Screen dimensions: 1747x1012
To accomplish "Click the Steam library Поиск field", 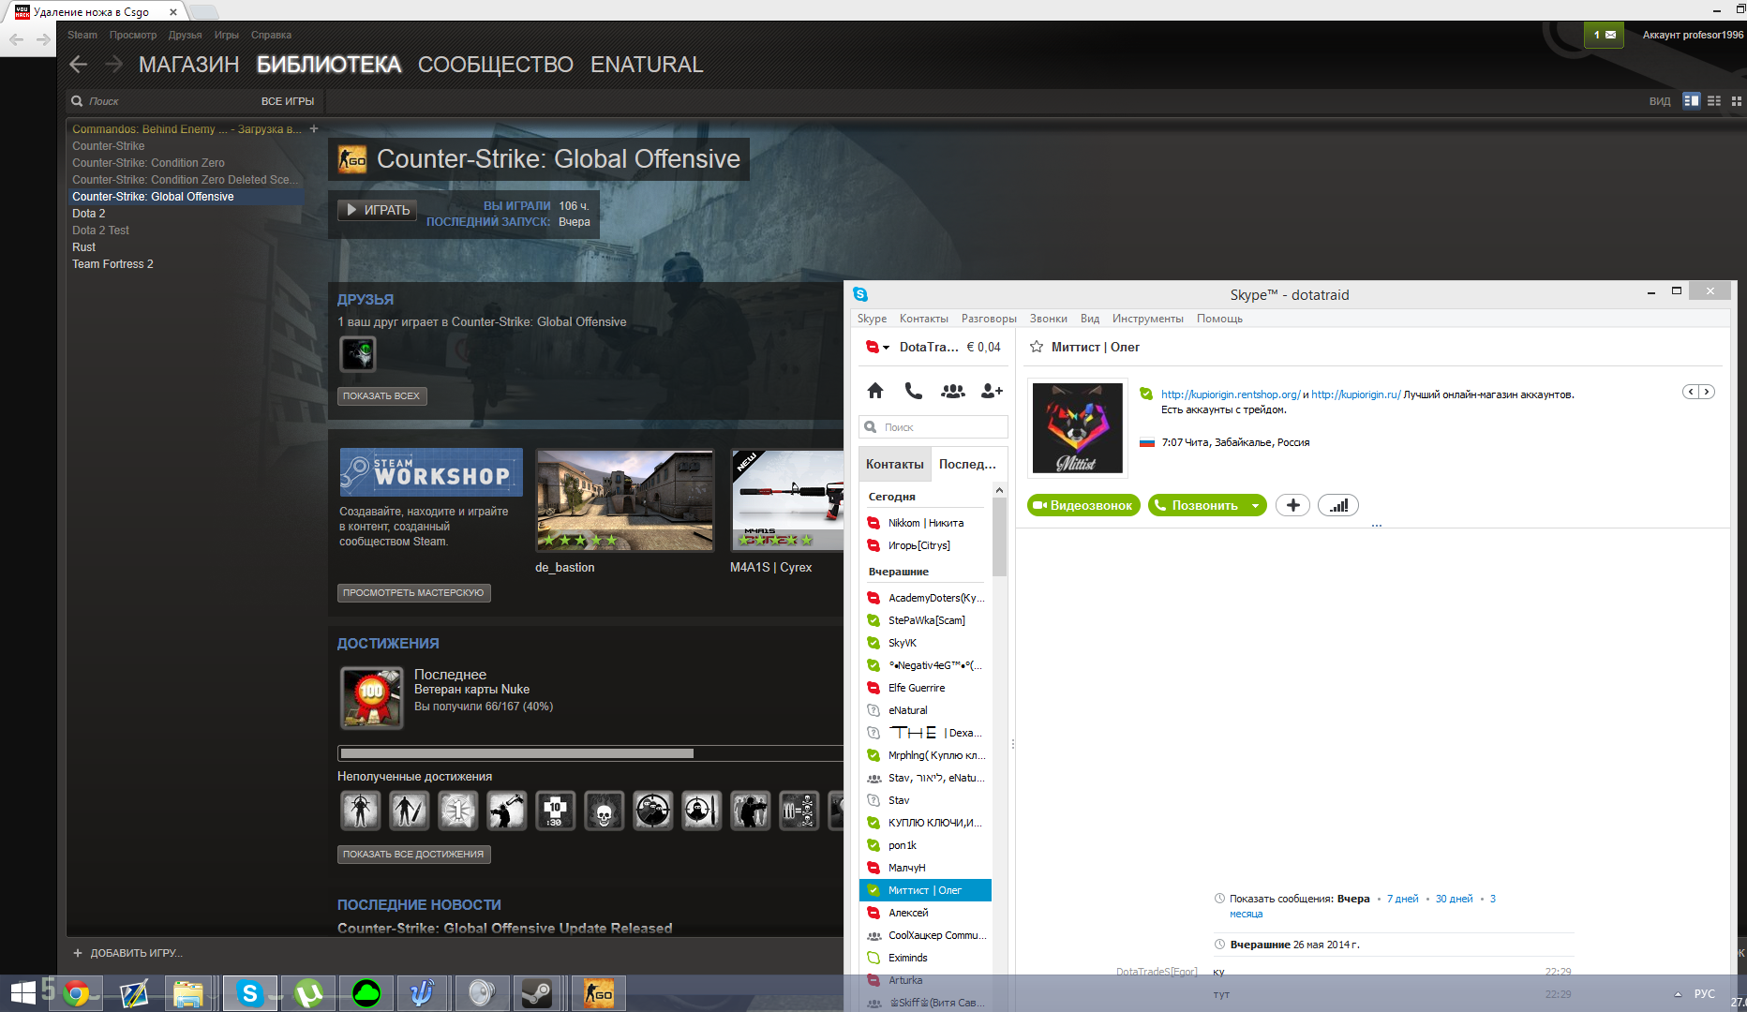I will [x=159, y=101].
